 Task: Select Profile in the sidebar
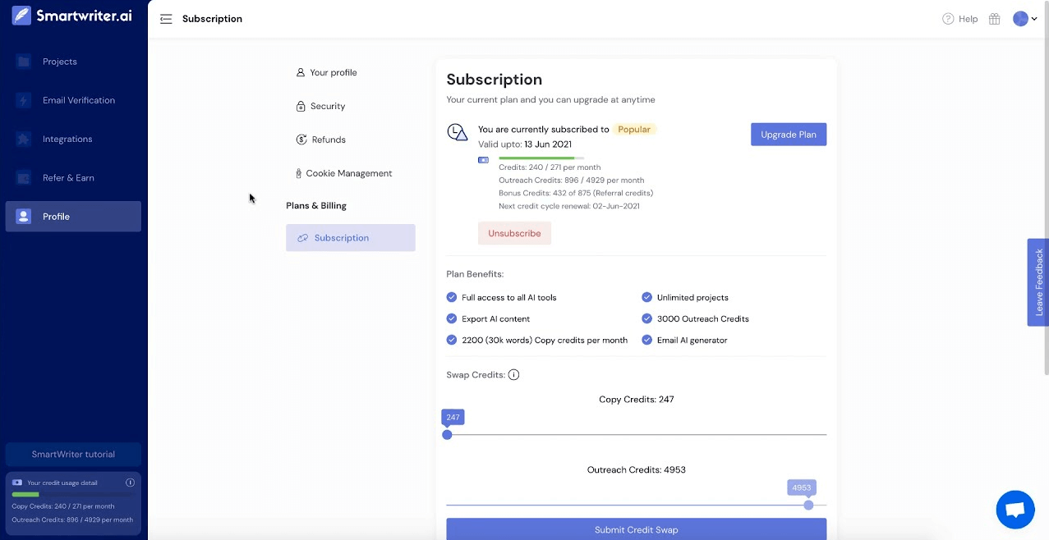point(73,217)
